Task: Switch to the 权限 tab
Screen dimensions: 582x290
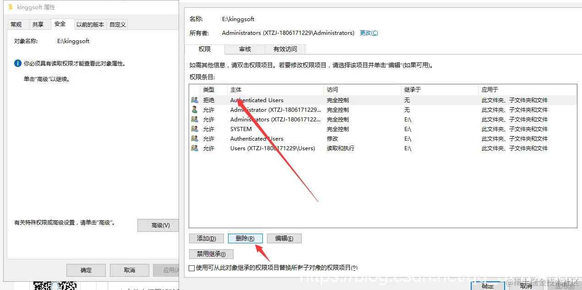Action: tap(205, 49)
